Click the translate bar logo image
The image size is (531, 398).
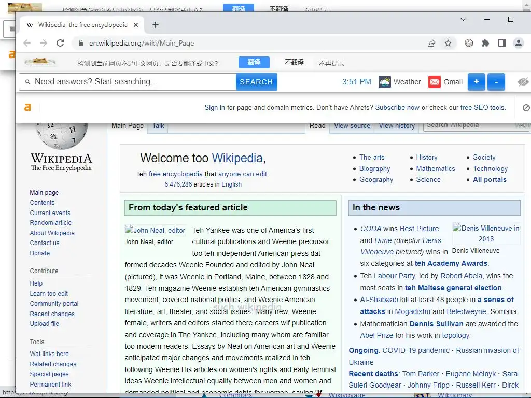coord(39,62)
